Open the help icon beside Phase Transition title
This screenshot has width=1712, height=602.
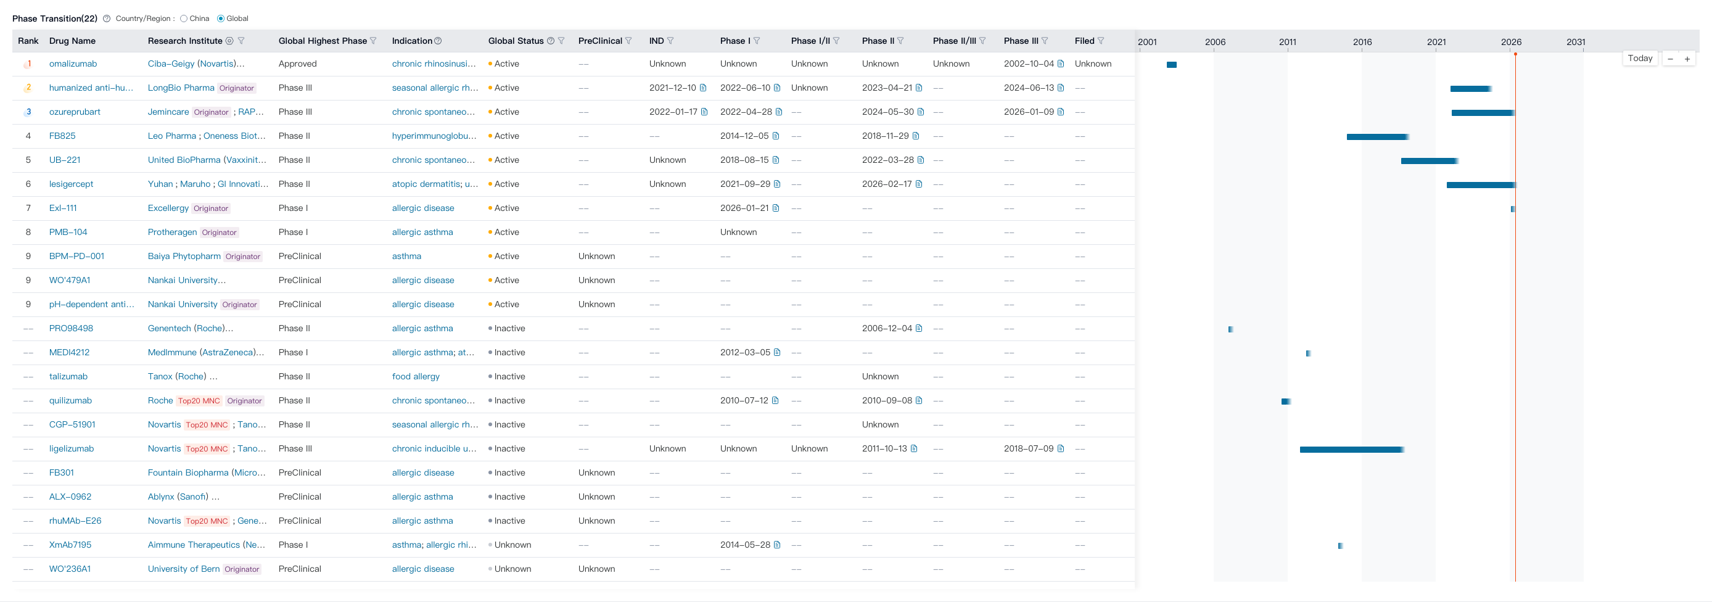(106, 19)
